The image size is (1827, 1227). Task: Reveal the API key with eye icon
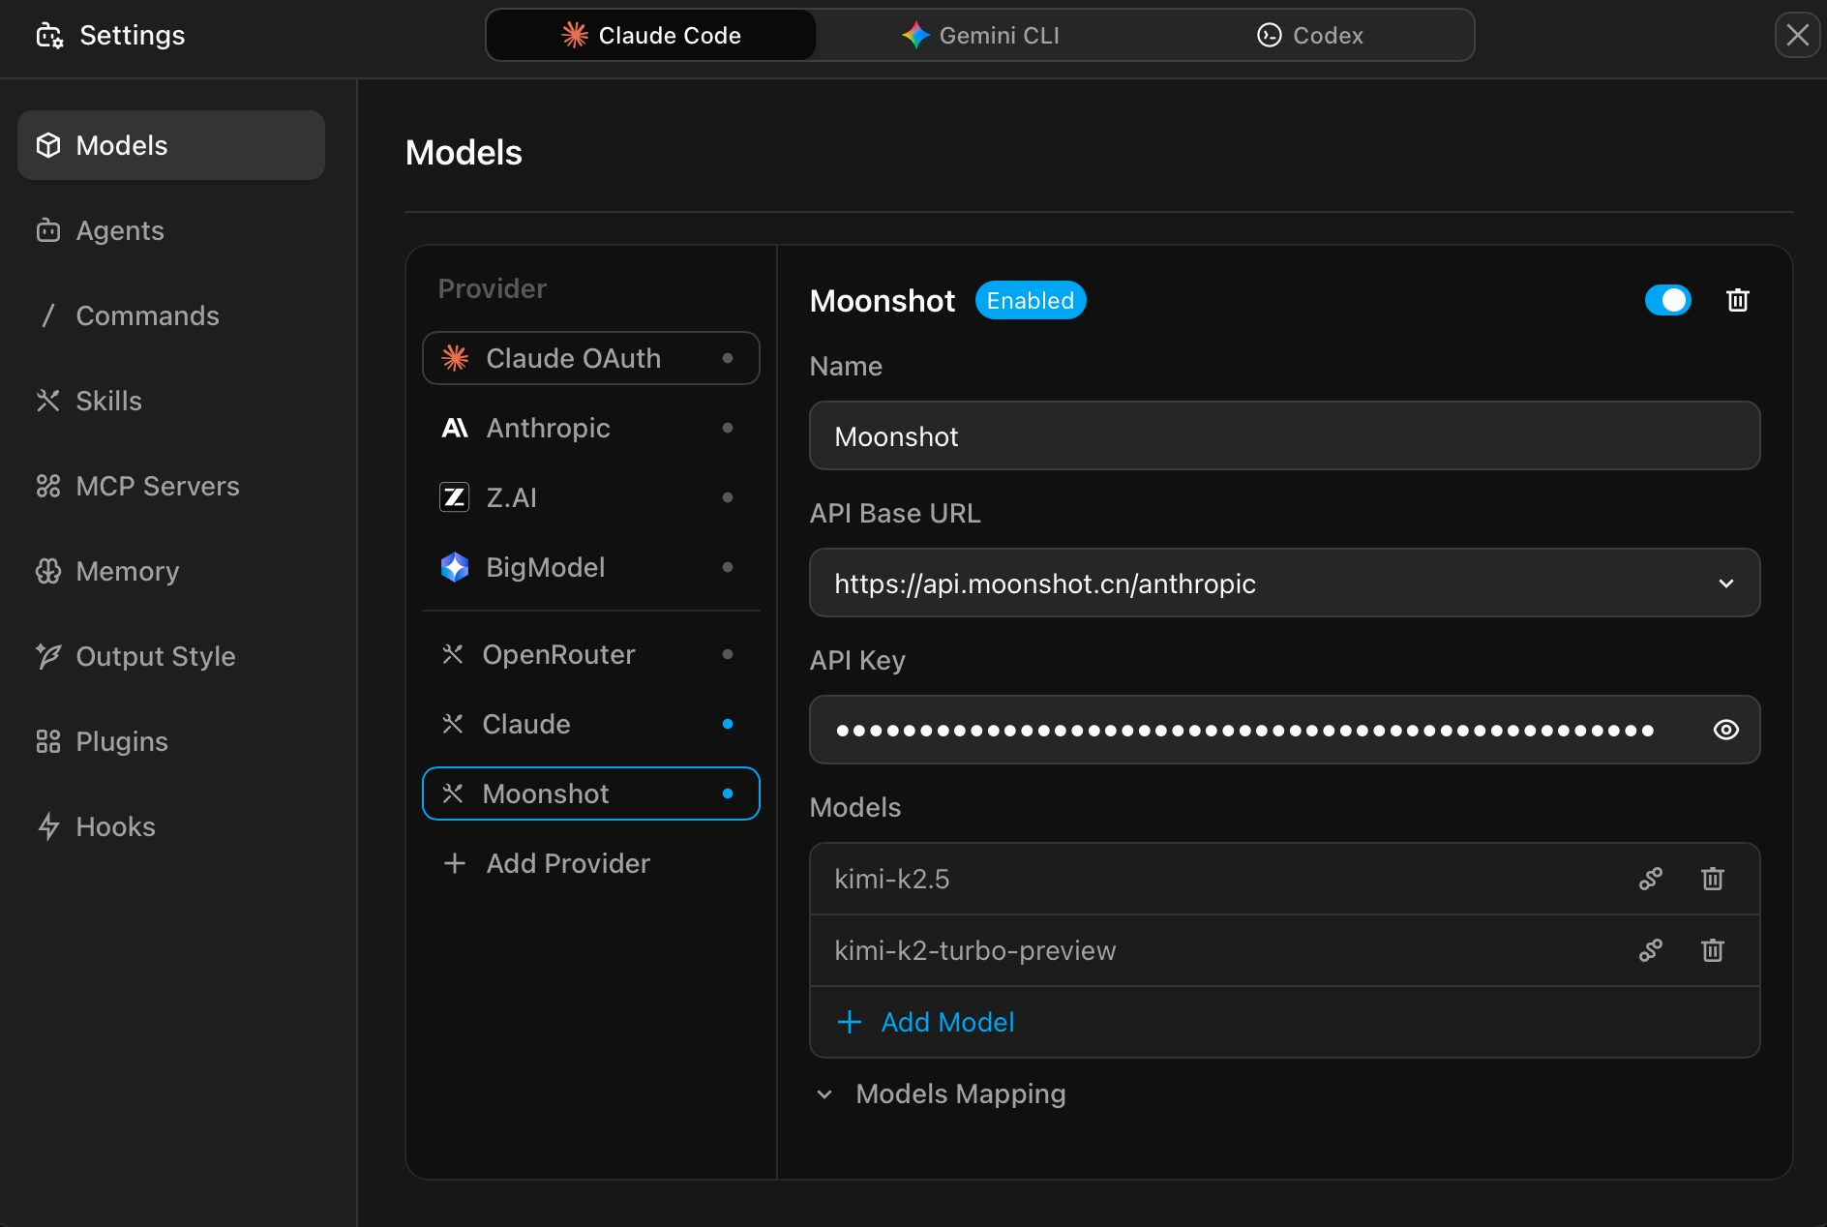pos(1725,730)
